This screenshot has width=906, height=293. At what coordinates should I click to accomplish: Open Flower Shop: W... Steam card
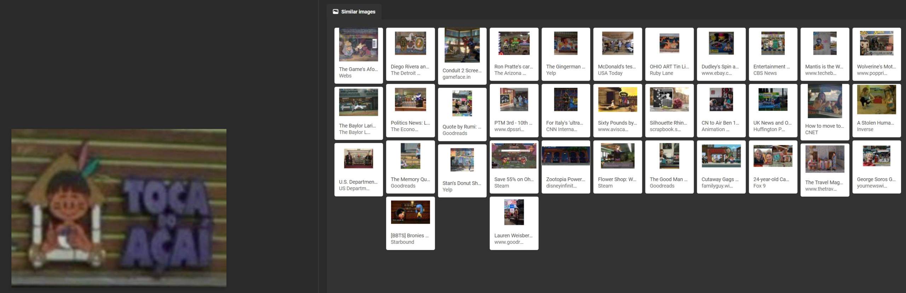pyautogui.click(x=618, y=167)
